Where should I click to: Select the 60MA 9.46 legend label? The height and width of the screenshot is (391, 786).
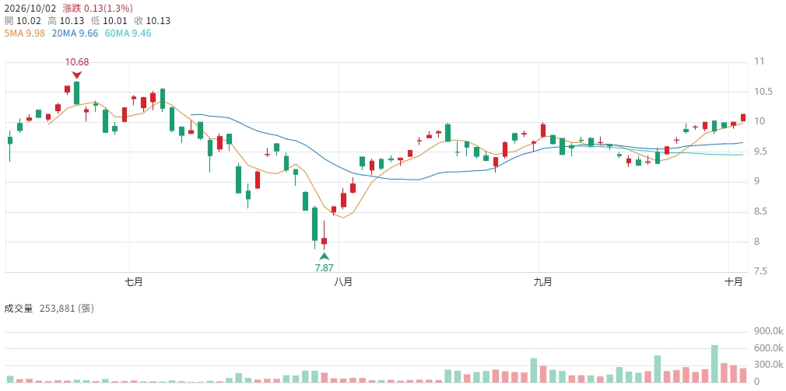tap(128, 33)
